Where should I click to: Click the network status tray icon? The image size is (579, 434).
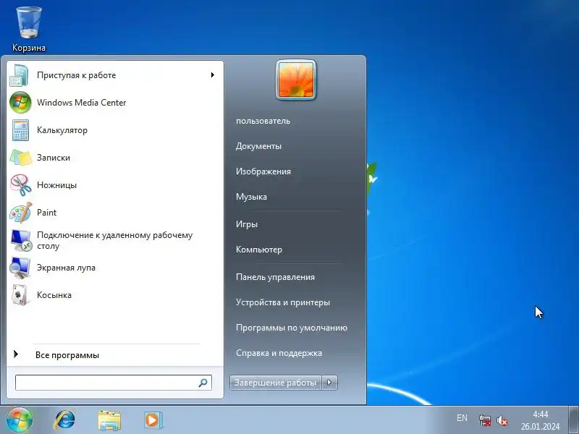485,420
